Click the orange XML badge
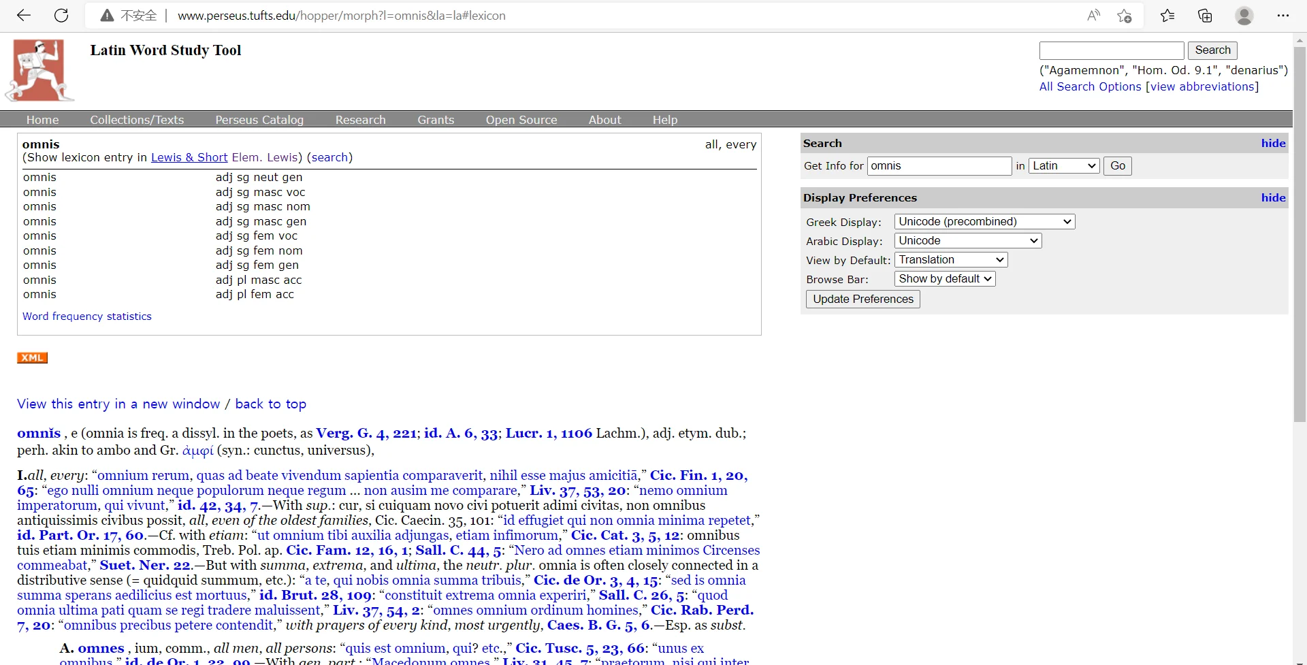The image size is (1307, 665). [x=32, y=358]
